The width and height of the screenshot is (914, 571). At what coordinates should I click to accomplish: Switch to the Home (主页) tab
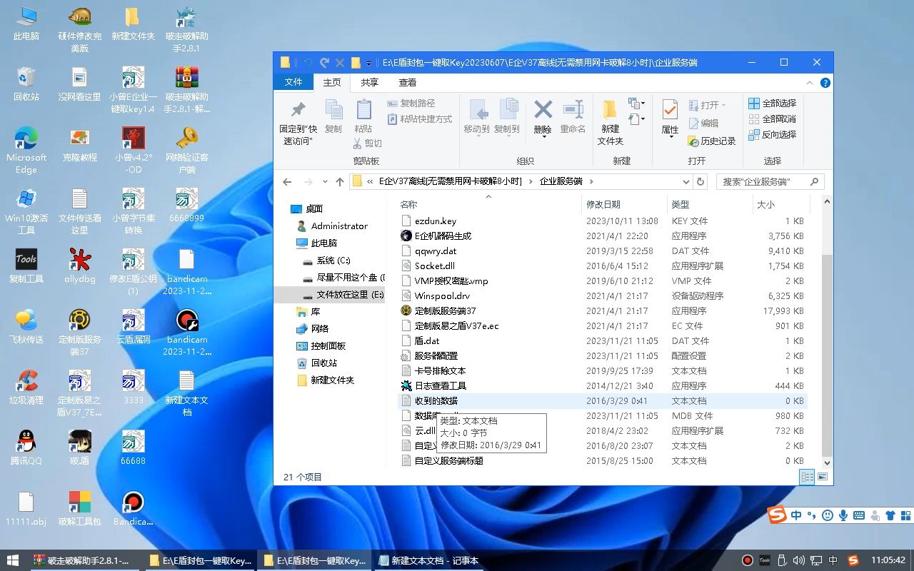pos(332,83)
